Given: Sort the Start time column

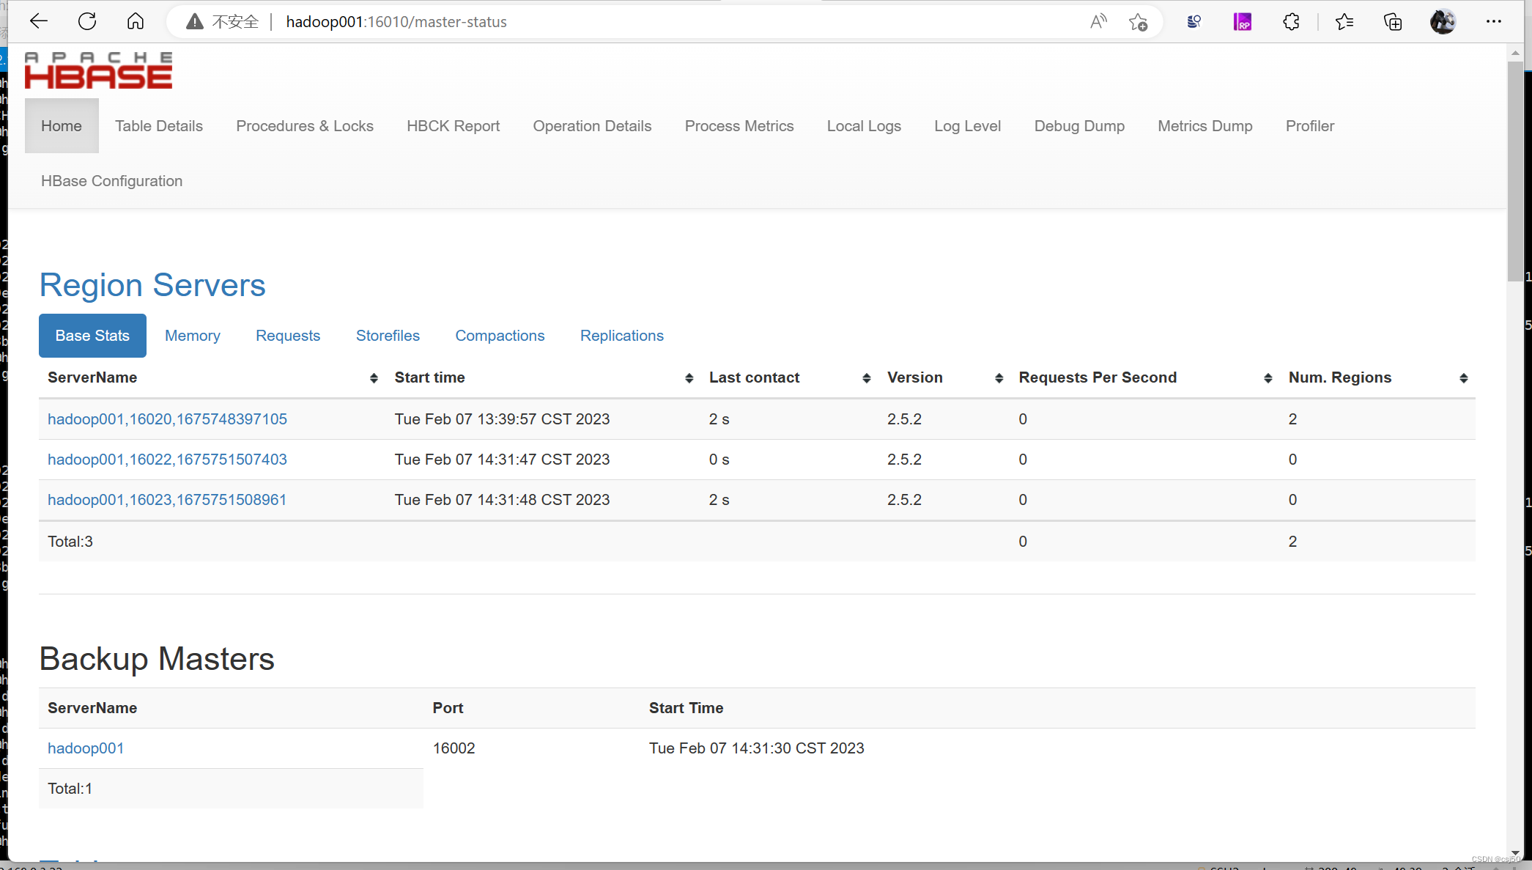Looking at the screenshot, I should [x=688, y=378].
